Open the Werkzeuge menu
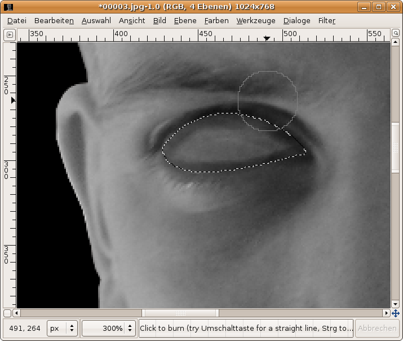403x341 pixels. 256,20
